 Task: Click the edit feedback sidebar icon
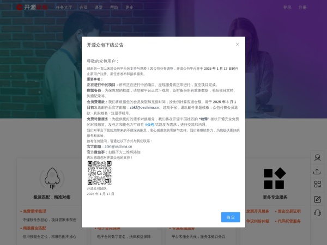click(317, 199)
